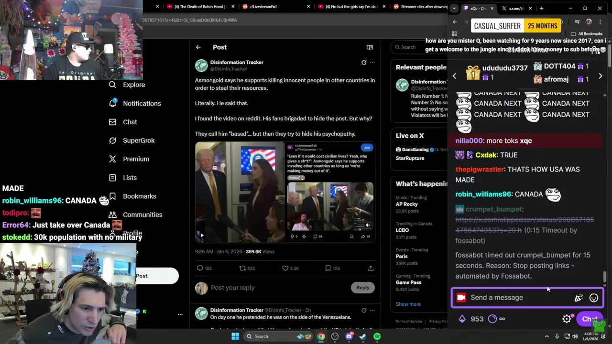612x344 pixels.
Task: Open the three-dot menu on the main post
Action: coord(372,63)
